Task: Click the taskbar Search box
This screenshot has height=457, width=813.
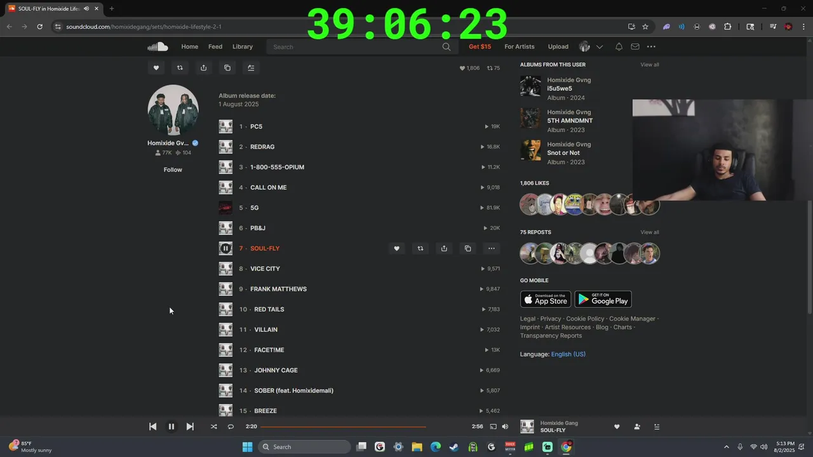Action: coord(305,447)
